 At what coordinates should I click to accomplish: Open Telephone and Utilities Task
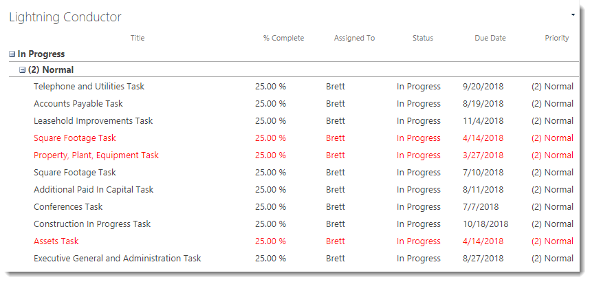pyautogui.click(x=89, y=87)
